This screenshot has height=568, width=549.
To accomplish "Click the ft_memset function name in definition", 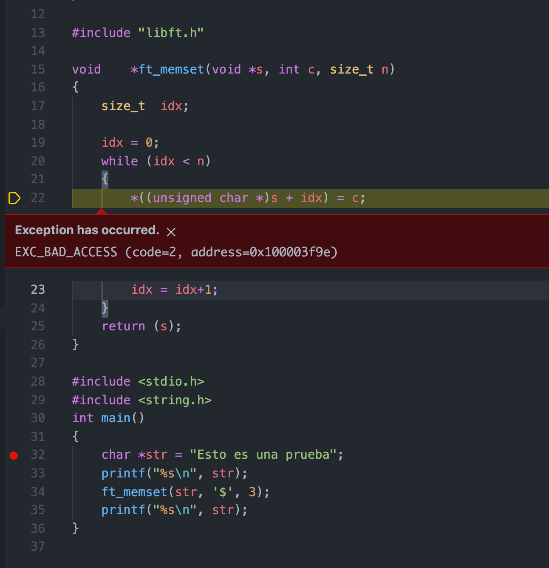I will pyautogui.click(x=171, y=69).
